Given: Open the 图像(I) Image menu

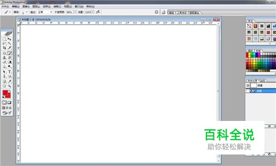Looking at the screenshot, I should [26, 6].
